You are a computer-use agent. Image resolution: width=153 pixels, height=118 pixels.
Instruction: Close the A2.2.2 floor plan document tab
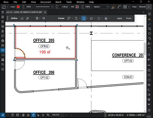tap(45, 12)
